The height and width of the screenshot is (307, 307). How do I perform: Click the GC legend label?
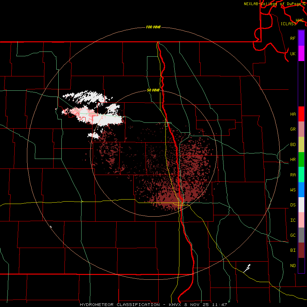[293, 235]
